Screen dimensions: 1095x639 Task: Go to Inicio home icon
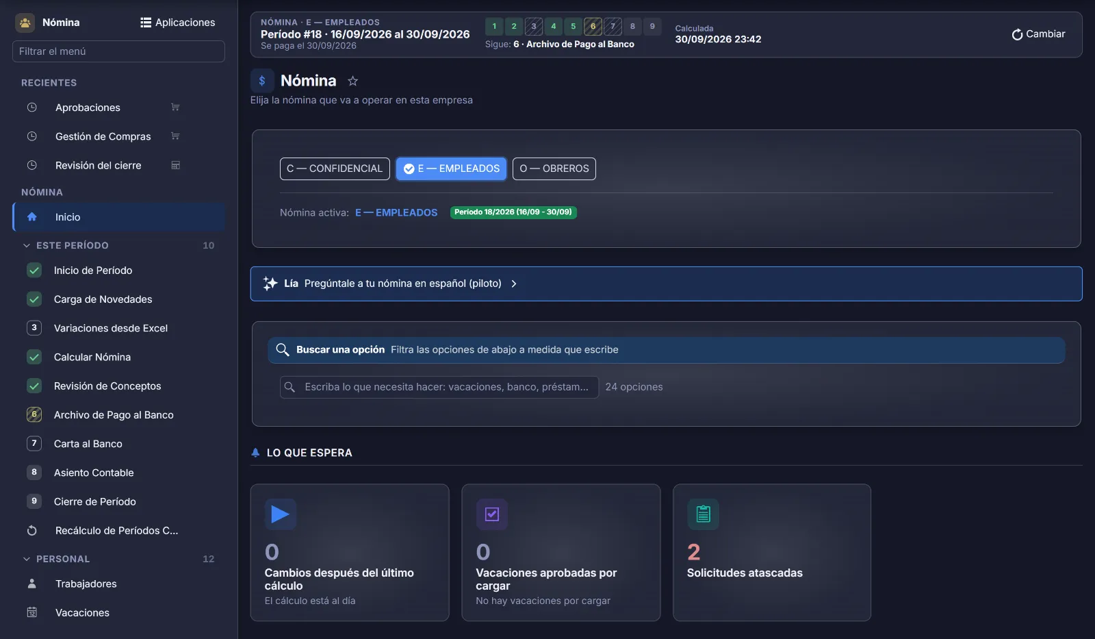[31, 217]
